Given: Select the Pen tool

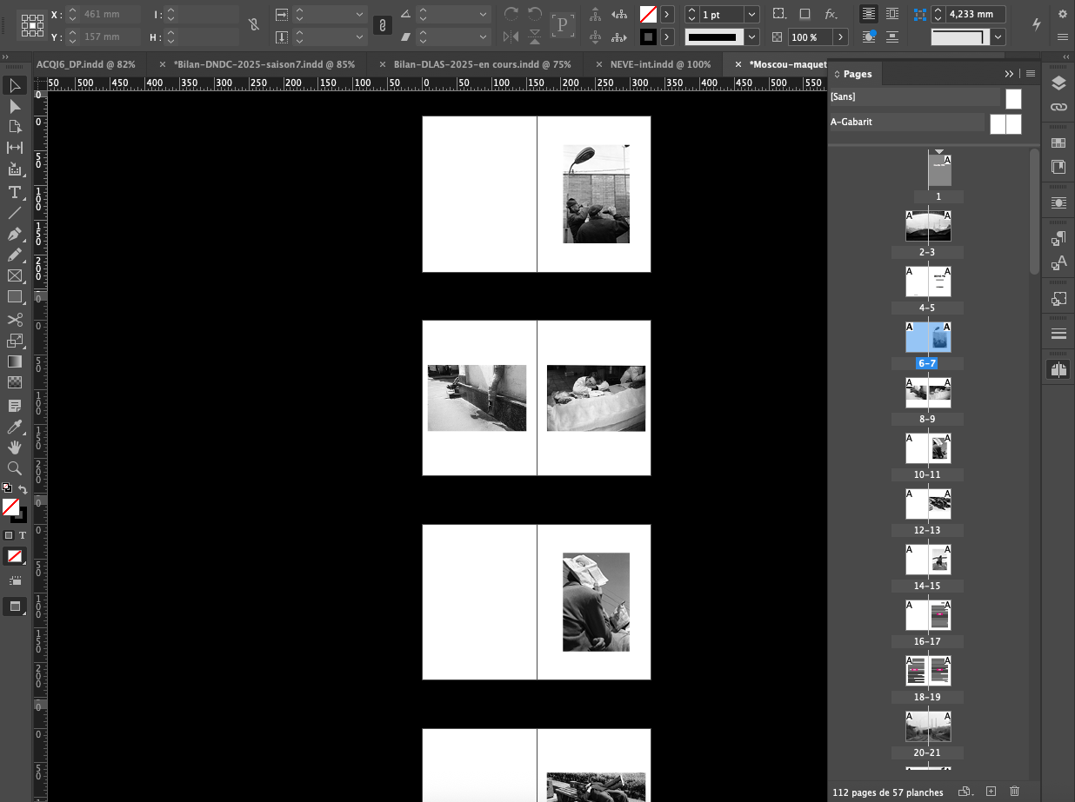Looking at the screenshot, I should point(15,235).
